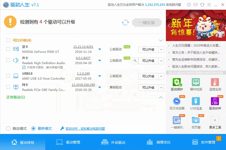The image size is (226, 150).
Task: Click the 驱动人生 gear logo
Action: 6,5
